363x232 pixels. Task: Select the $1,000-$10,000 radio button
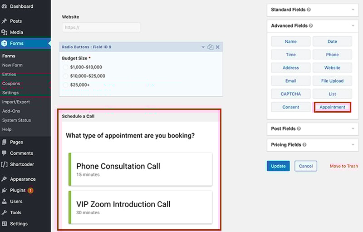(65, 67)
